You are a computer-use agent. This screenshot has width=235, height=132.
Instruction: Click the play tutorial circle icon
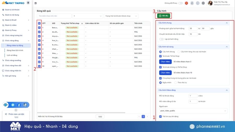click(x=198, y=3)
